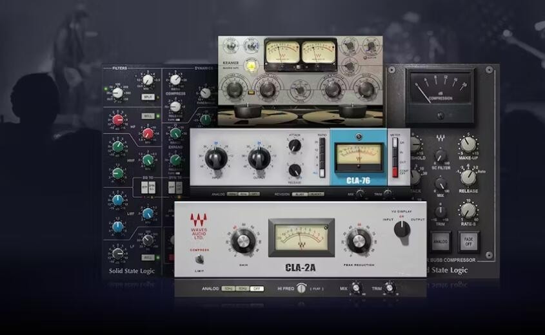Click the blue LMF Q knob
The image size is (545, 335).
point(118,227)
